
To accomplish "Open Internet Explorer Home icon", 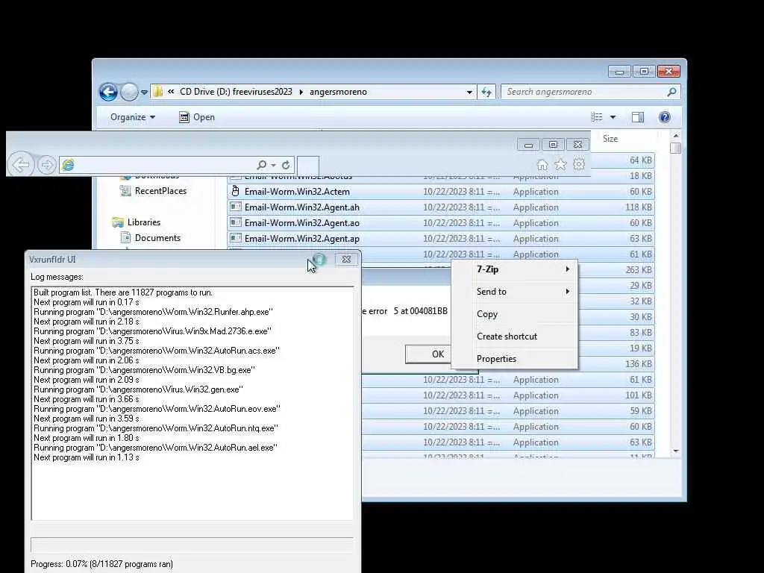I will [x=542, y=165].
